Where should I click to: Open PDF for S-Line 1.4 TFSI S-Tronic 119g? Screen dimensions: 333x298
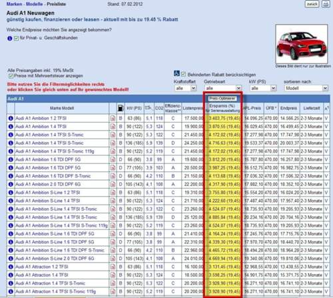(x=113, y=225)
